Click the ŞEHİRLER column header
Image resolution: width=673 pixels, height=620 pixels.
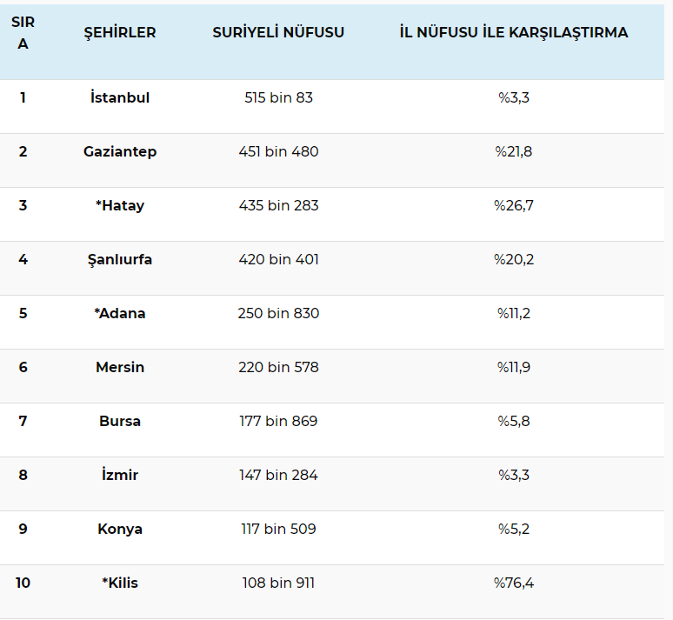pos(120,33)
